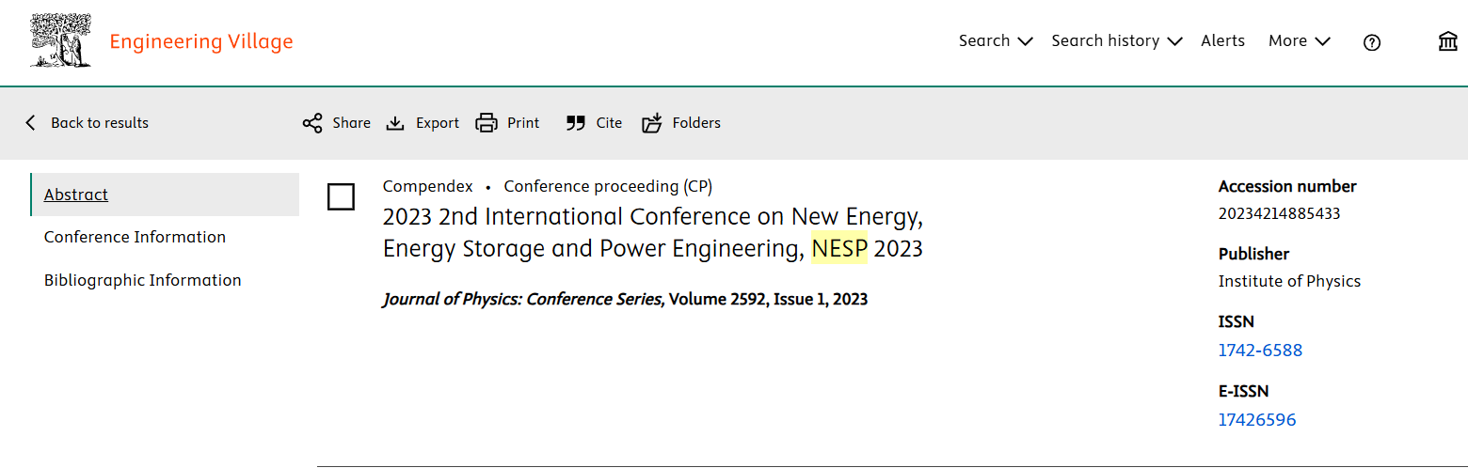The height and width of the screenshot is (468, 1468).
Task: Click the Export download icon
Action: pyautogui.click(x=396, y=123)
